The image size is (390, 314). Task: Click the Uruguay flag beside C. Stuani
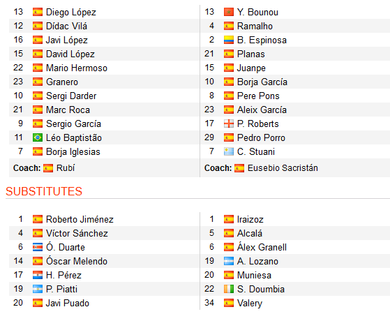coord(229,151)
